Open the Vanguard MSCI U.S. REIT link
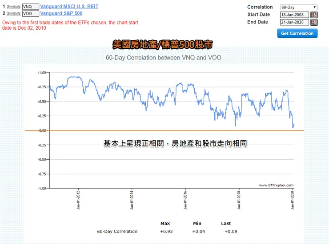Screen dimensions: 329x244 69,7
